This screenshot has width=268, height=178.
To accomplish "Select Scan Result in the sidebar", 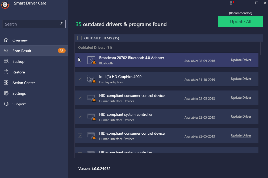I will [x=34, y=51].
